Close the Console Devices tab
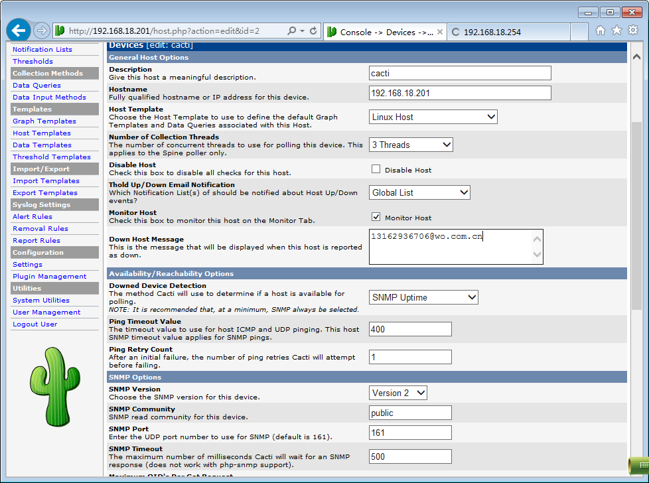Screen dimensions: 649x483 pyautogui.click(x=440, y=32)
